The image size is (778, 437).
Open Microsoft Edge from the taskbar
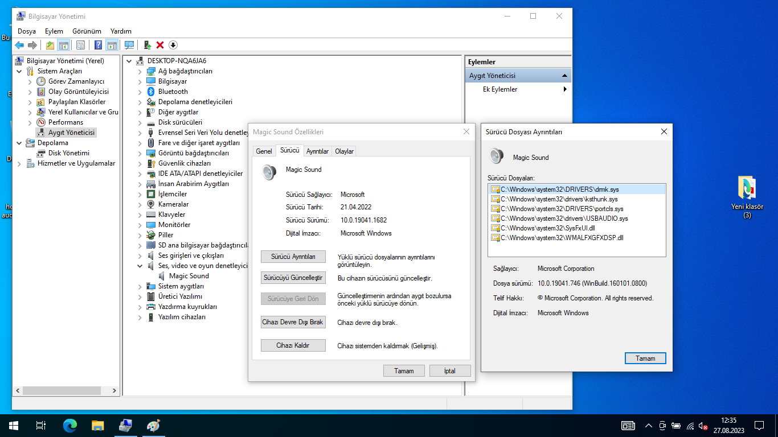(69, 425)
